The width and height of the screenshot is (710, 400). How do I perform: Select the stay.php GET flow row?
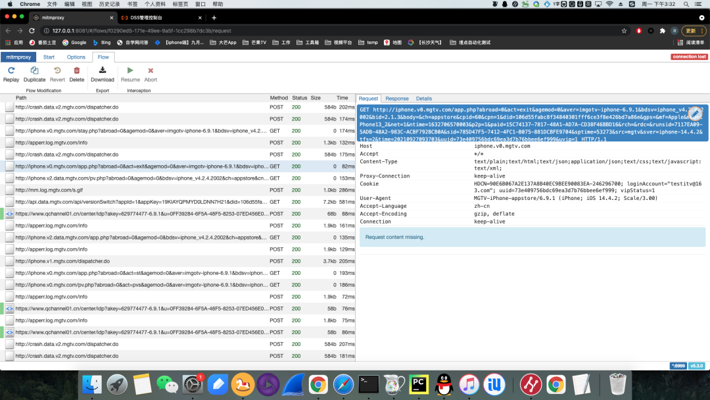(177, 131)
